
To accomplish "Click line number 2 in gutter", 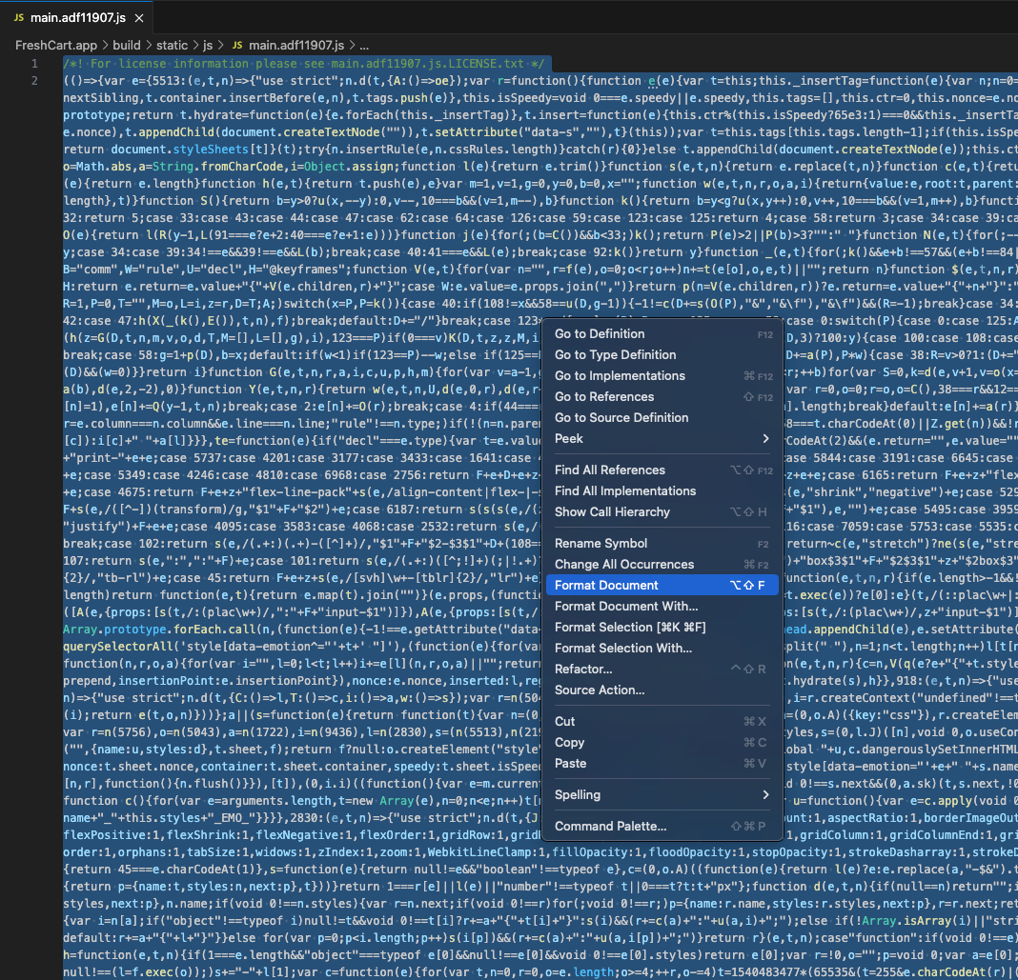I will 34,80.
